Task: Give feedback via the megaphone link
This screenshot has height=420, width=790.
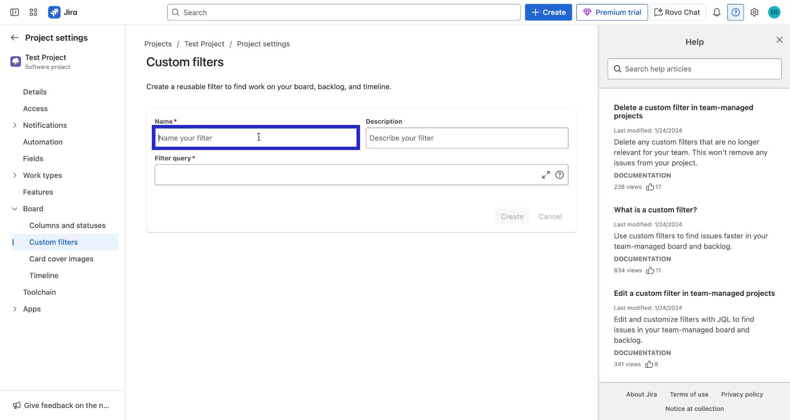Action: coord(62,405)
